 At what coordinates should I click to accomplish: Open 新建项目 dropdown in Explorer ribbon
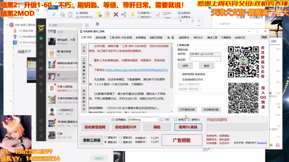(145, 13)
